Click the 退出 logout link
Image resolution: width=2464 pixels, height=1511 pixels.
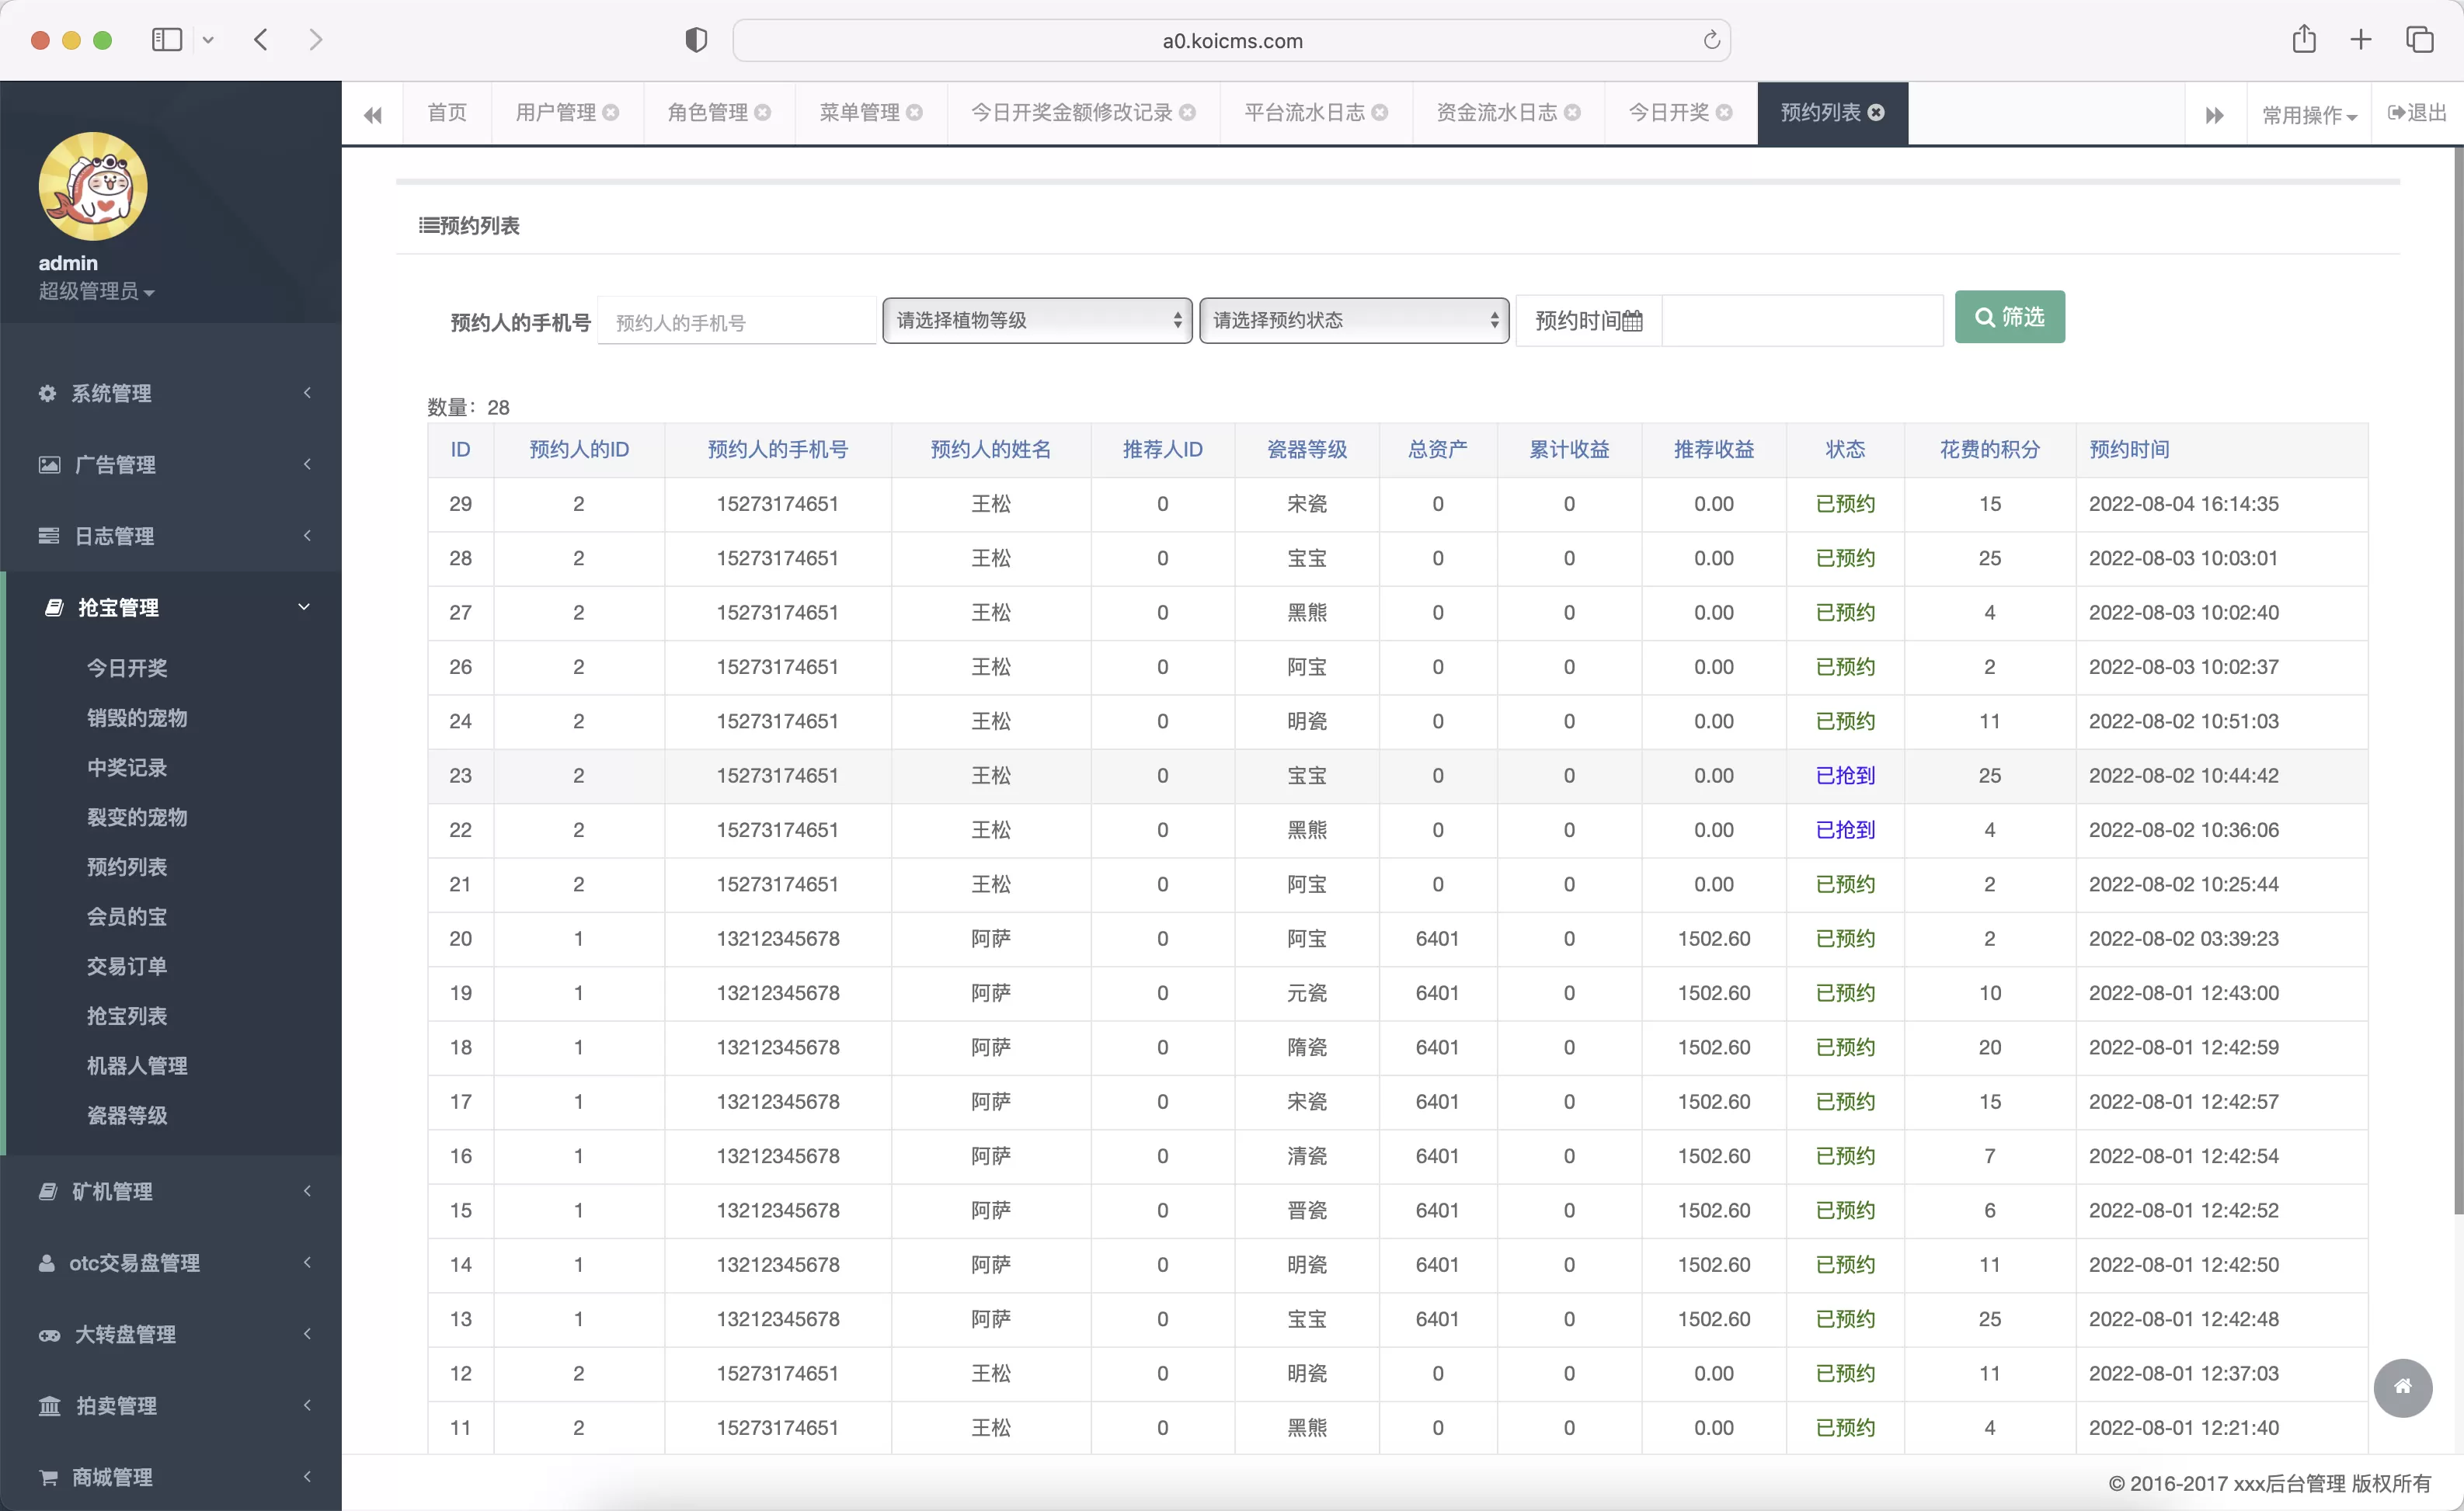click(2417, 113)
